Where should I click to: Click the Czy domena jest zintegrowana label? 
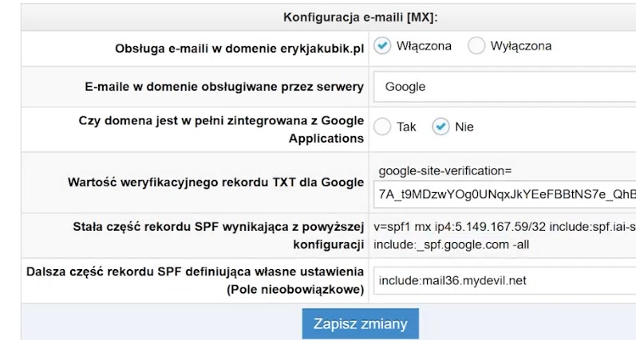coord(221,121)
